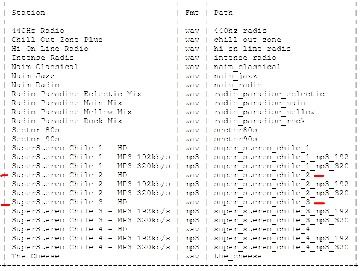Click the path super_stereo_chile_4

[262, 229]
